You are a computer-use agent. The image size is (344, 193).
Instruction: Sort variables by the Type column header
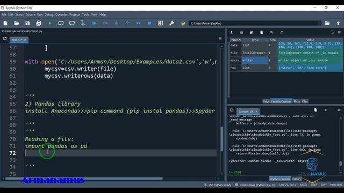(255, 40)
